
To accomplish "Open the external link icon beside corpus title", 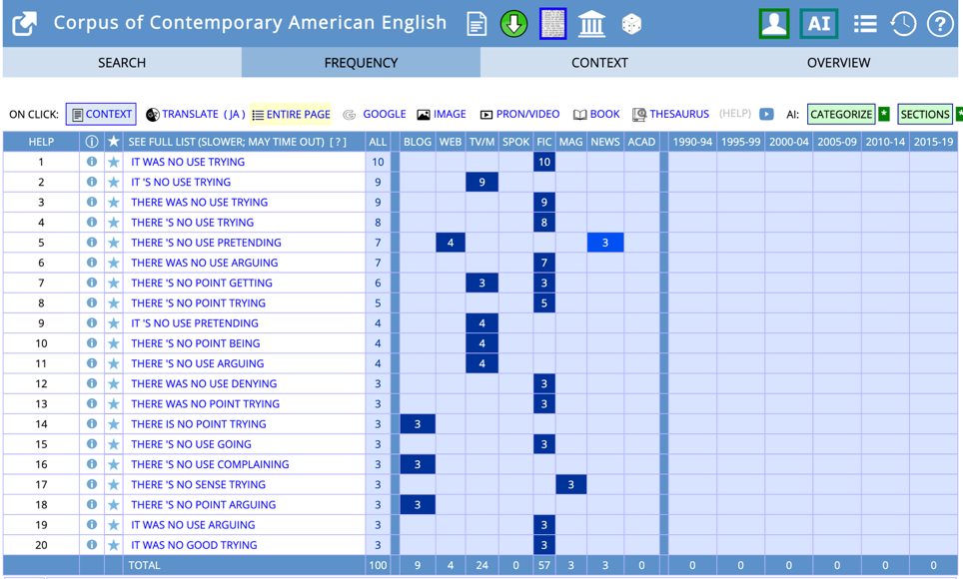I will coord(25,24).
